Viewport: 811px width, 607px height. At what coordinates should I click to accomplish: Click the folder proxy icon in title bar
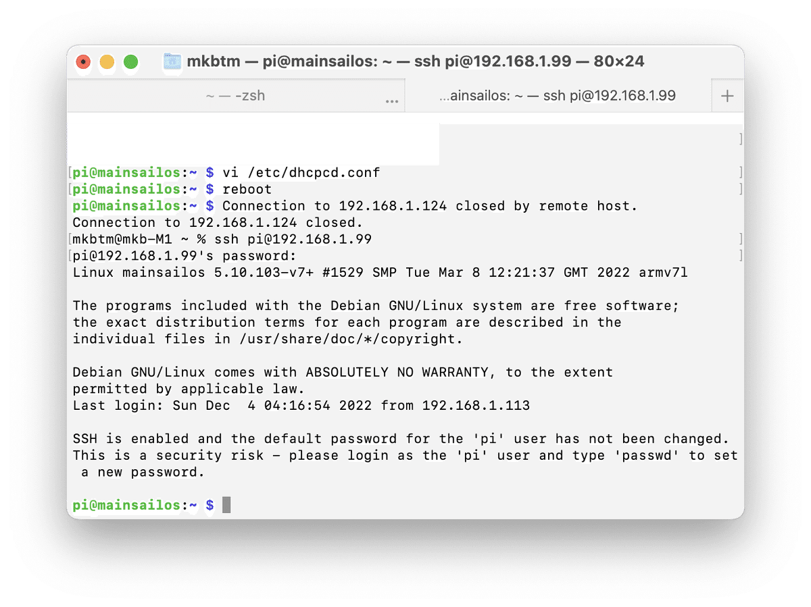click(x=172, y=61)
